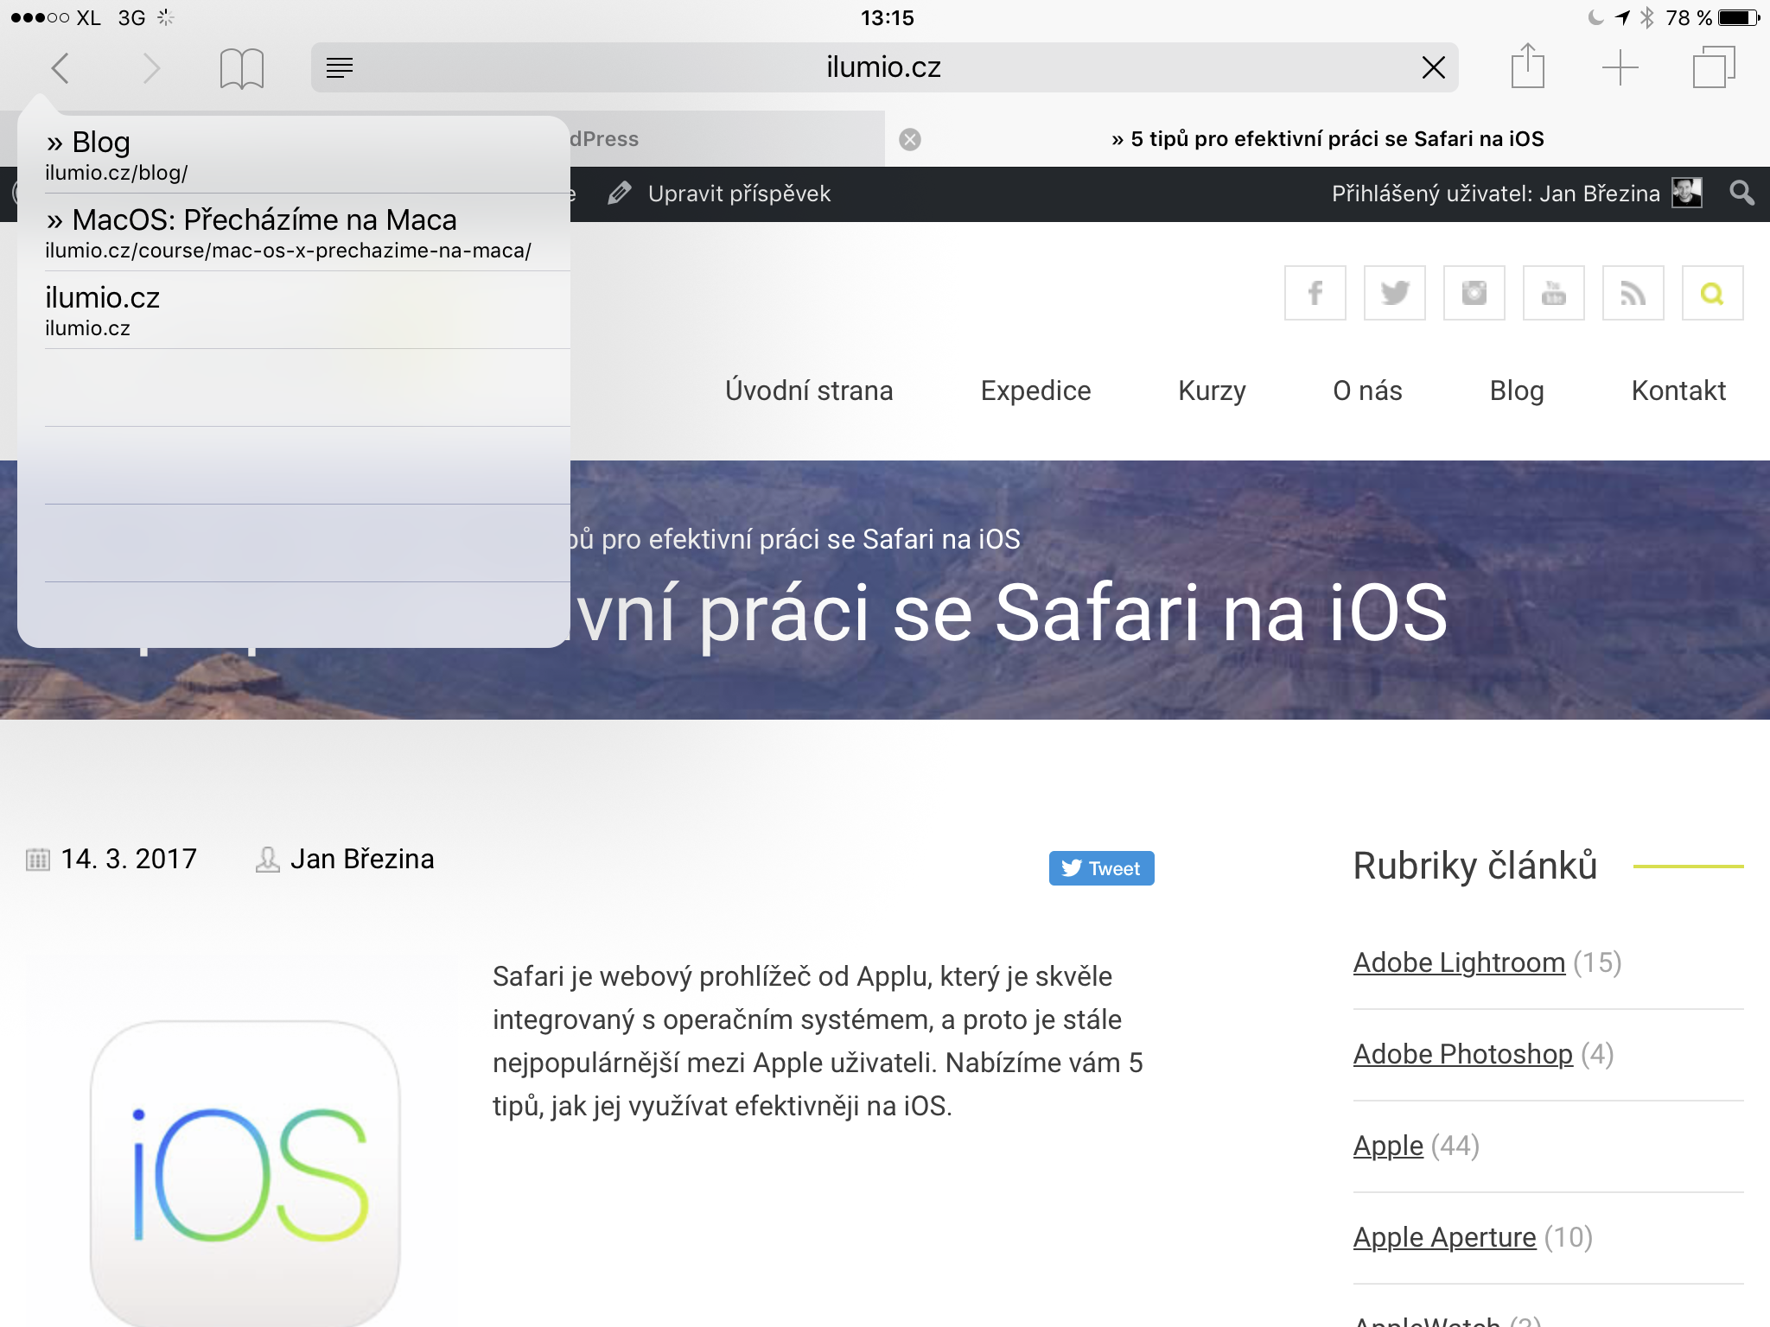Tap the Safari back arrow
The height and width of the screenshot is (1327, 1770).
(60, 67)
